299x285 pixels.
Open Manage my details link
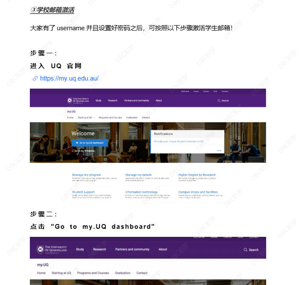[139, 175]
